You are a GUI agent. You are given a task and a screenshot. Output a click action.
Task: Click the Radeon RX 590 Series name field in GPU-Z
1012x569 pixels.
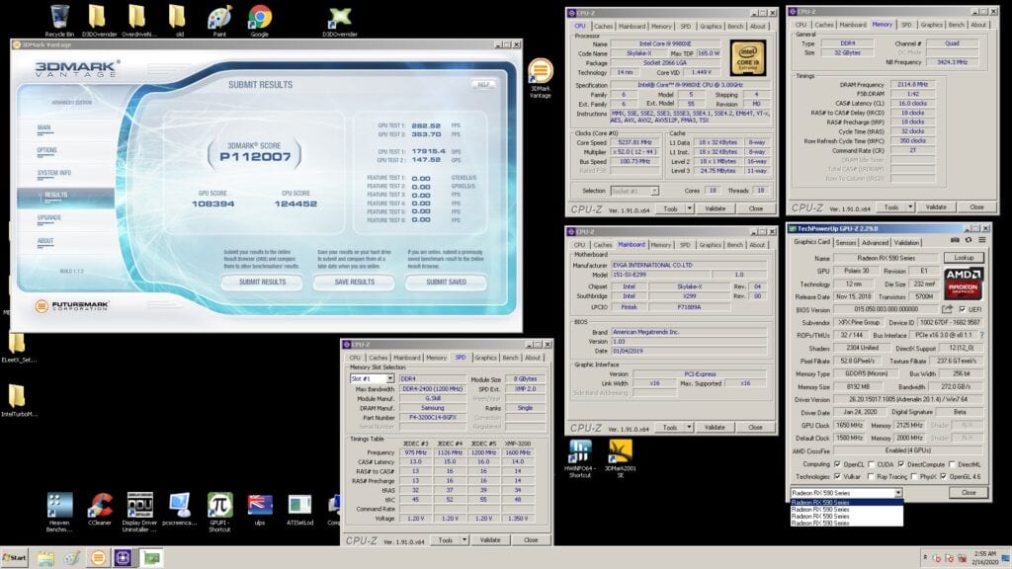tap(885, 258)
